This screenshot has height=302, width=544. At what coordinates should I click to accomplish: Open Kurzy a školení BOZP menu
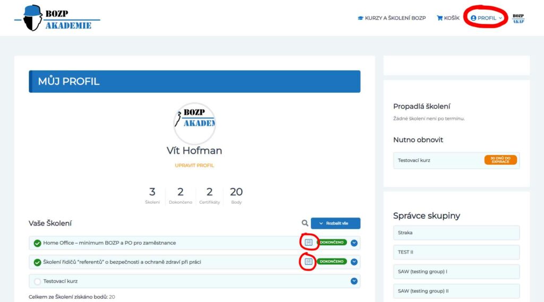pyautogui.click(x=392, y=18)
